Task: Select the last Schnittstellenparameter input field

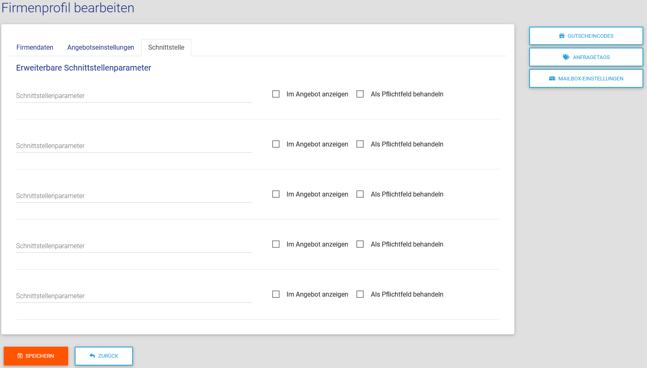Action: [x=133, y=296]
